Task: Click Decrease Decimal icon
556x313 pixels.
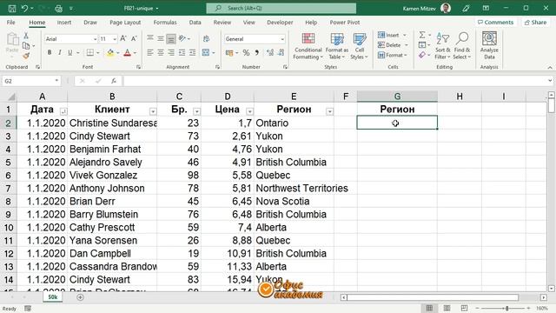Action: point(281,53)
